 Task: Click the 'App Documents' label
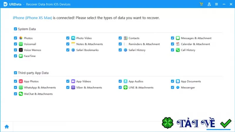[191, 81]
